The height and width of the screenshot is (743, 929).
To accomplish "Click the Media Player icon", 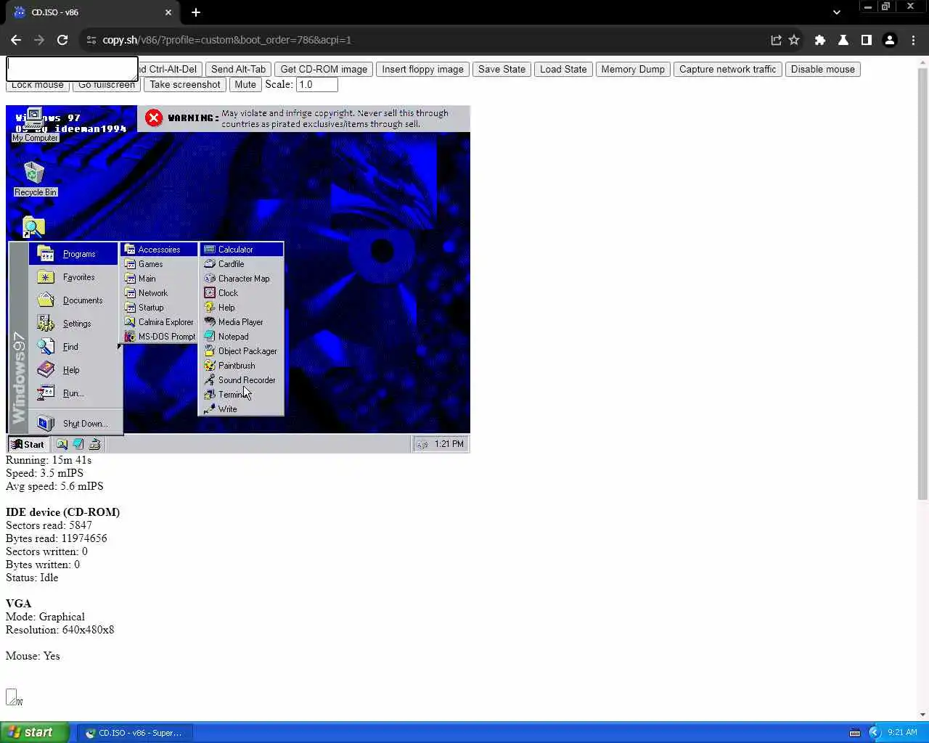I will tap(210, 322).
